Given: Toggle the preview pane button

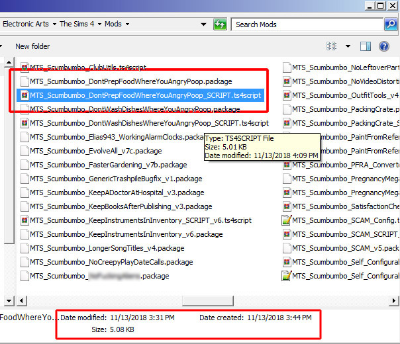Looking at the screenshot, I should coord(365,46).
